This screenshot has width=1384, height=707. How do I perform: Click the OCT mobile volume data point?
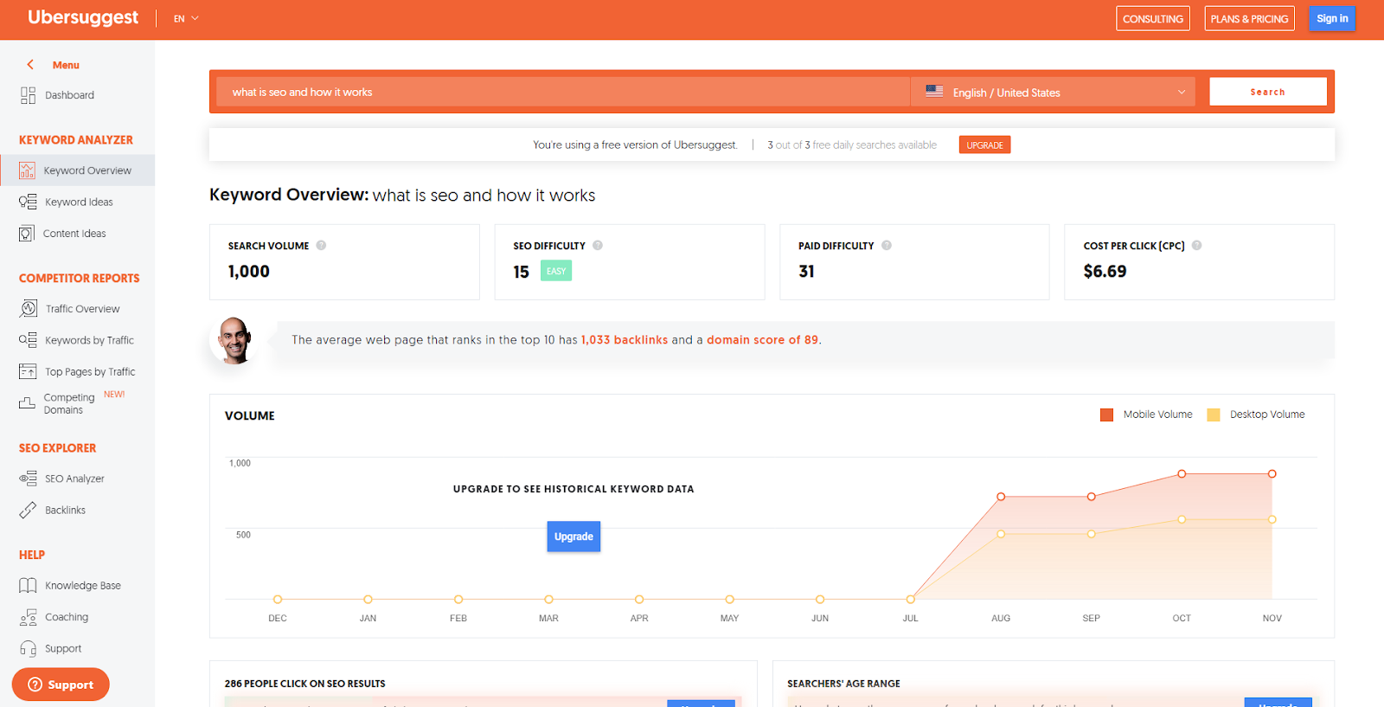coord(1182,473)
